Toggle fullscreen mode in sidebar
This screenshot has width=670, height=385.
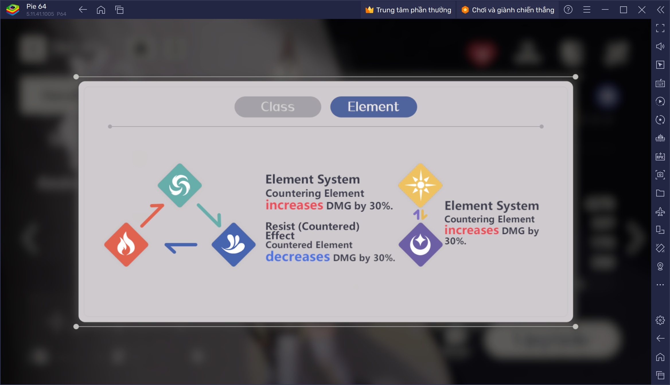coord(660,28)
